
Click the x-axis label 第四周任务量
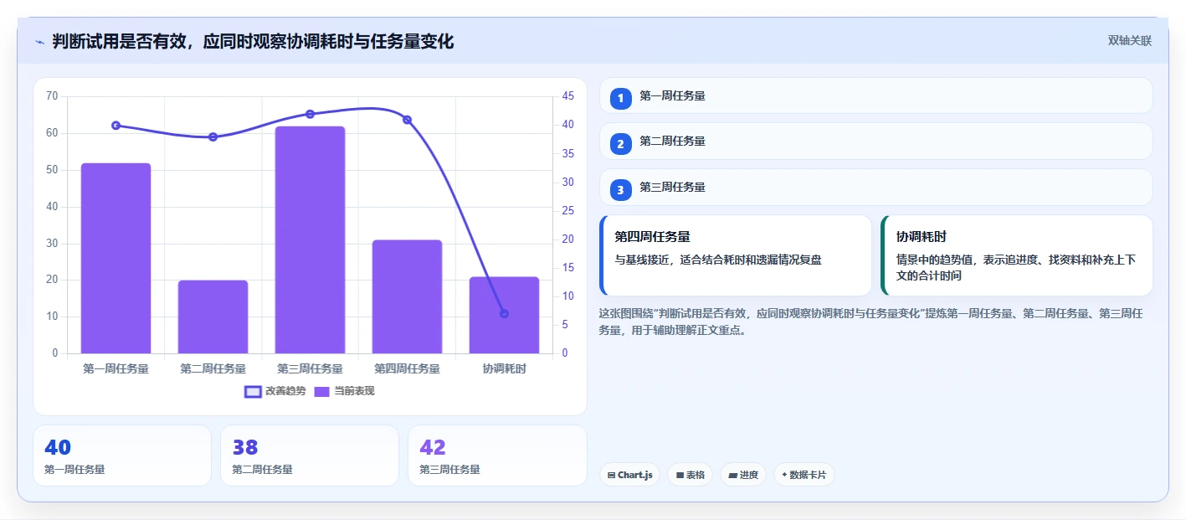(407, 368)
